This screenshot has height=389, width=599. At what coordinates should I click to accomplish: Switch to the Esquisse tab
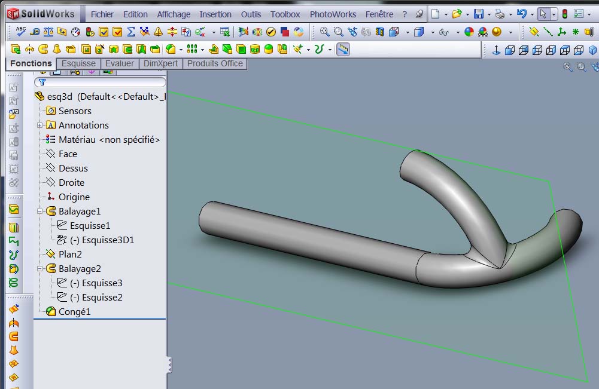coord(78,64)
